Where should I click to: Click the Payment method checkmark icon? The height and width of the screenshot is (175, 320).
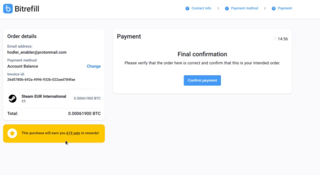227,8
